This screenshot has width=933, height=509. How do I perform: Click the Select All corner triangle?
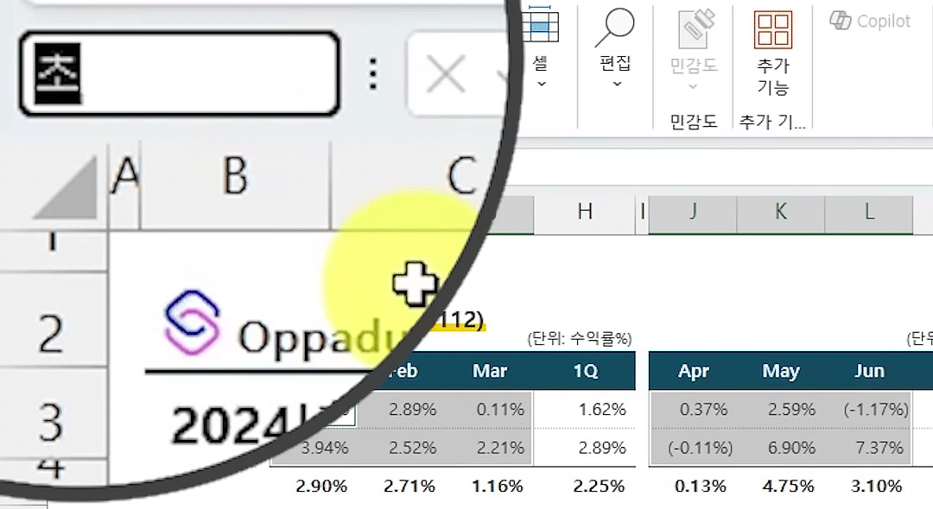(67, 187)
